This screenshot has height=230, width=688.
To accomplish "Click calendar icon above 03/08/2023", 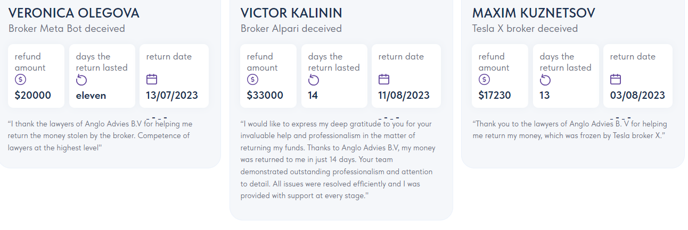I will pyautogui.click(x=616, y=79).
